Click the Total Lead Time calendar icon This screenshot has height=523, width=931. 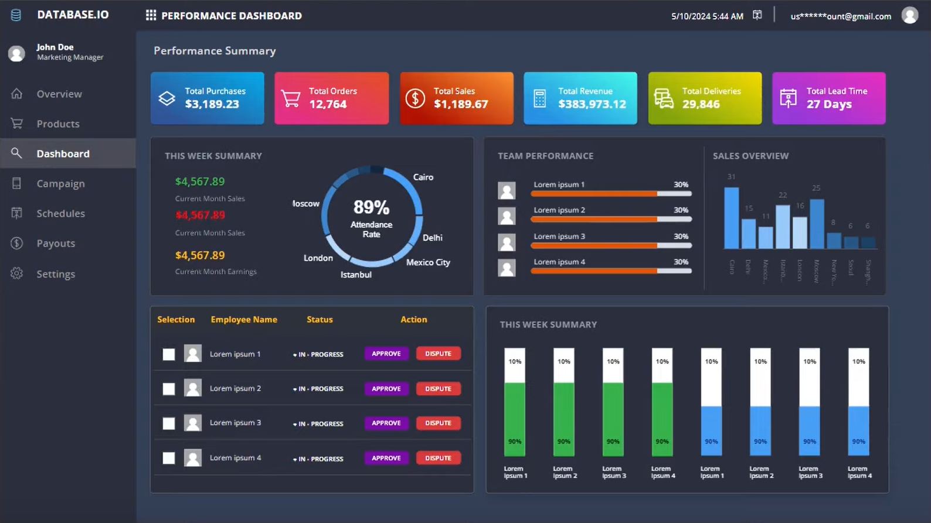point(788,98)
